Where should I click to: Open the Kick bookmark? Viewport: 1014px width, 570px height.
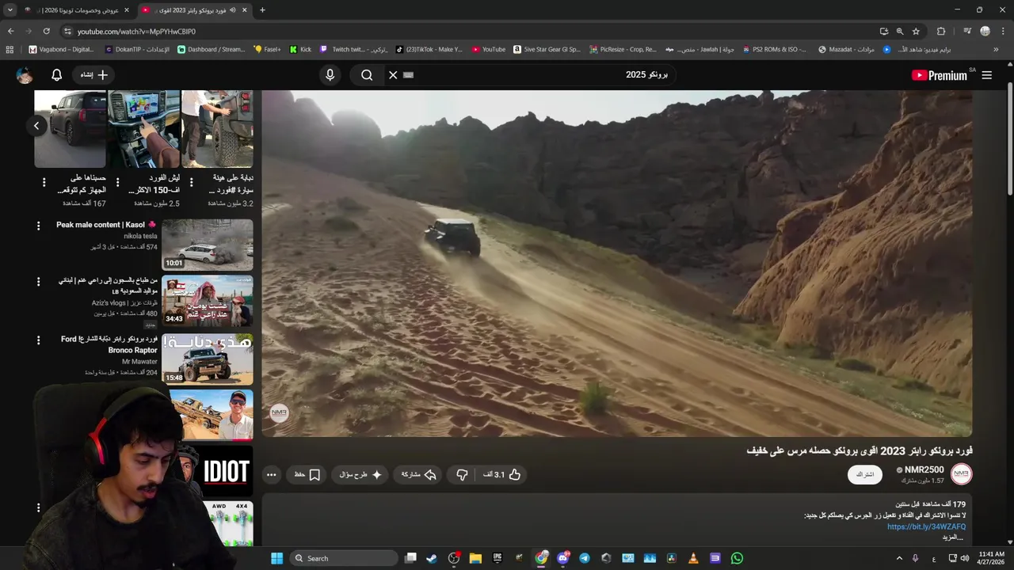300,49
